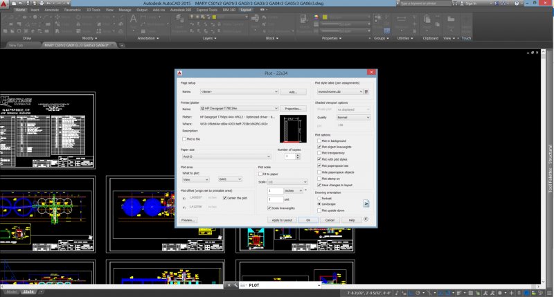Click the Save icon in quick access toolbar
This screenshot has width=554, height=297.
28,3
